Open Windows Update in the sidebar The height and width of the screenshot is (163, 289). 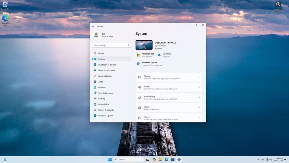[x=112, y=116]
